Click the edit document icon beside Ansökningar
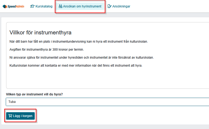 click(x=109, y=6)
